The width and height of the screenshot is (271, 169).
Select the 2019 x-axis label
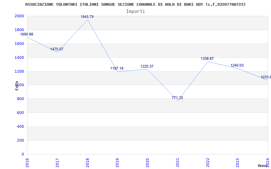tap(117, 163)
